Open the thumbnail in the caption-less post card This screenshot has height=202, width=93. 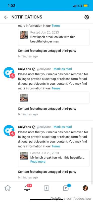tap(24, 98)
